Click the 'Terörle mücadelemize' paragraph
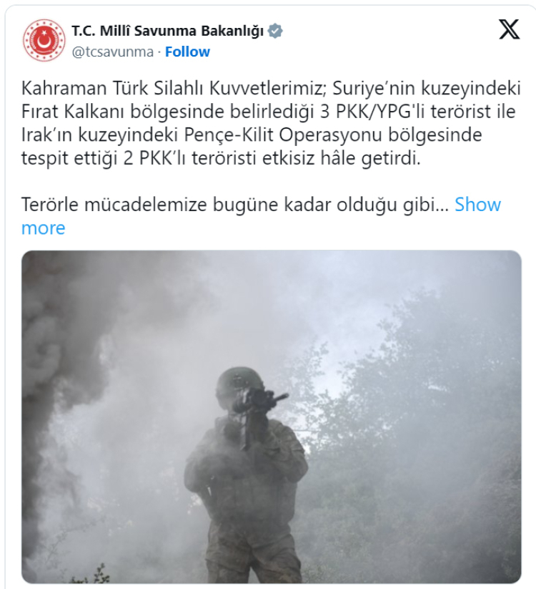The width and height of the screenshot is (536, 589). [261, 216]
